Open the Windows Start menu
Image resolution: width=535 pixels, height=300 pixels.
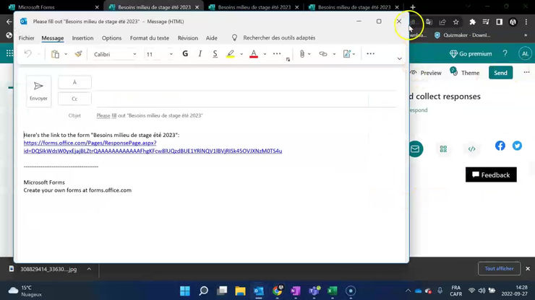click(185, 291)
